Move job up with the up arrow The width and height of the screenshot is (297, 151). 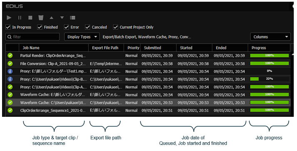51,18
